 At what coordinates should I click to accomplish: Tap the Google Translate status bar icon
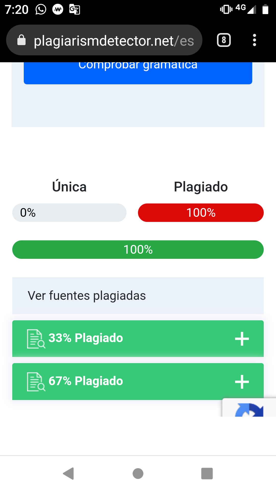coord(75,9)
